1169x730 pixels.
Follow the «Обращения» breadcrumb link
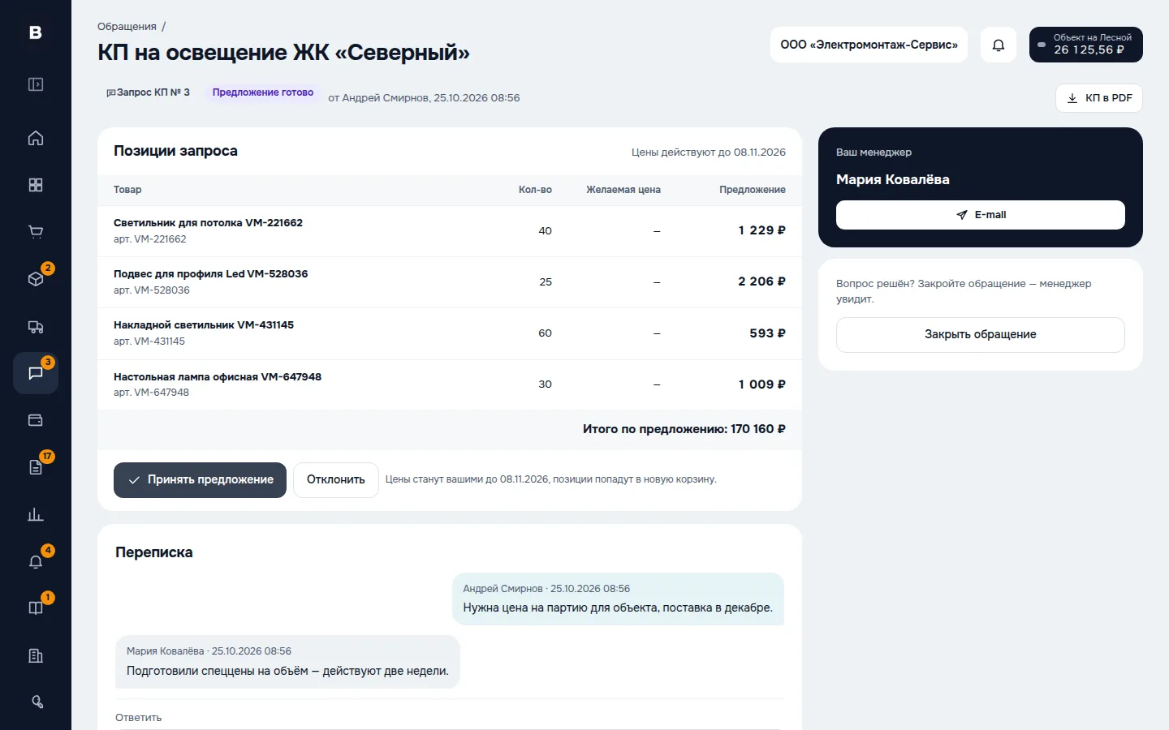point(127,27)
